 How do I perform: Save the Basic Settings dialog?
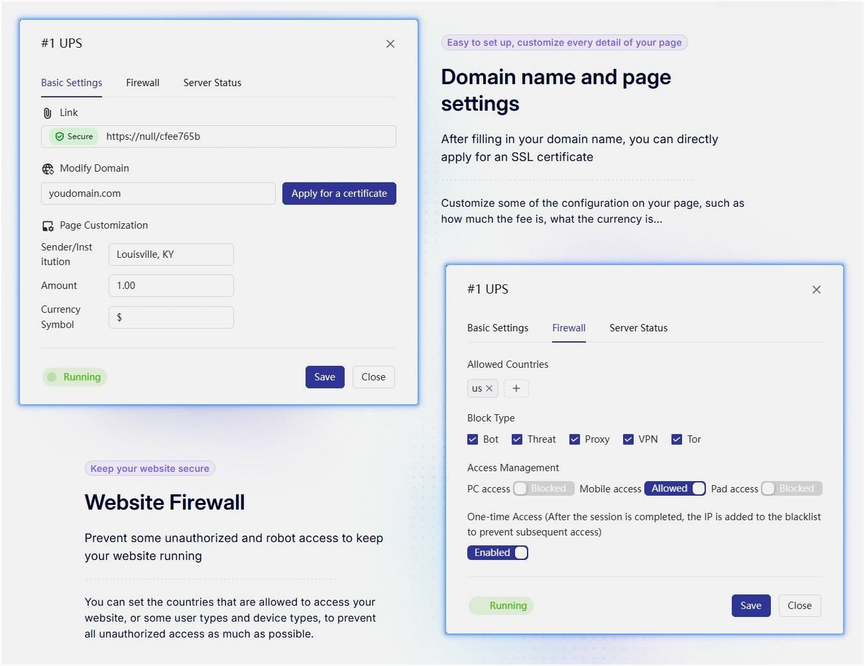click(x=325, y=377)
